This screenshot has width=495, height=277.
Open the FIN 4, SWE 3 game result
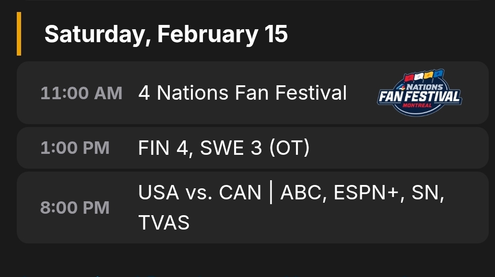coord(224,148)
